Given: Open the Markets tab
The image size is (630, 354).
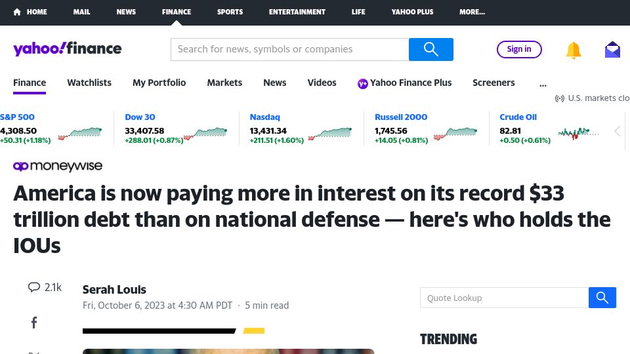Looking at the screenshot, I should point(224,83).
